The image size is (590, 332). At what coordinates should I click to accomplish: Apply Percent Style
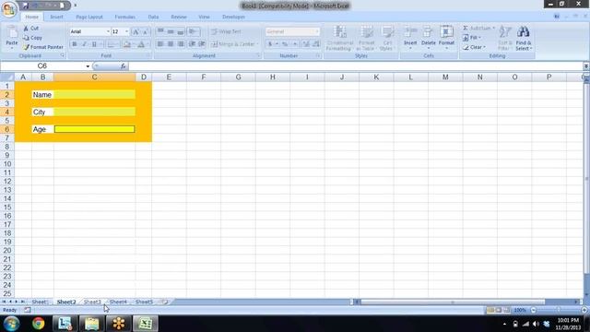click(285, 44)
